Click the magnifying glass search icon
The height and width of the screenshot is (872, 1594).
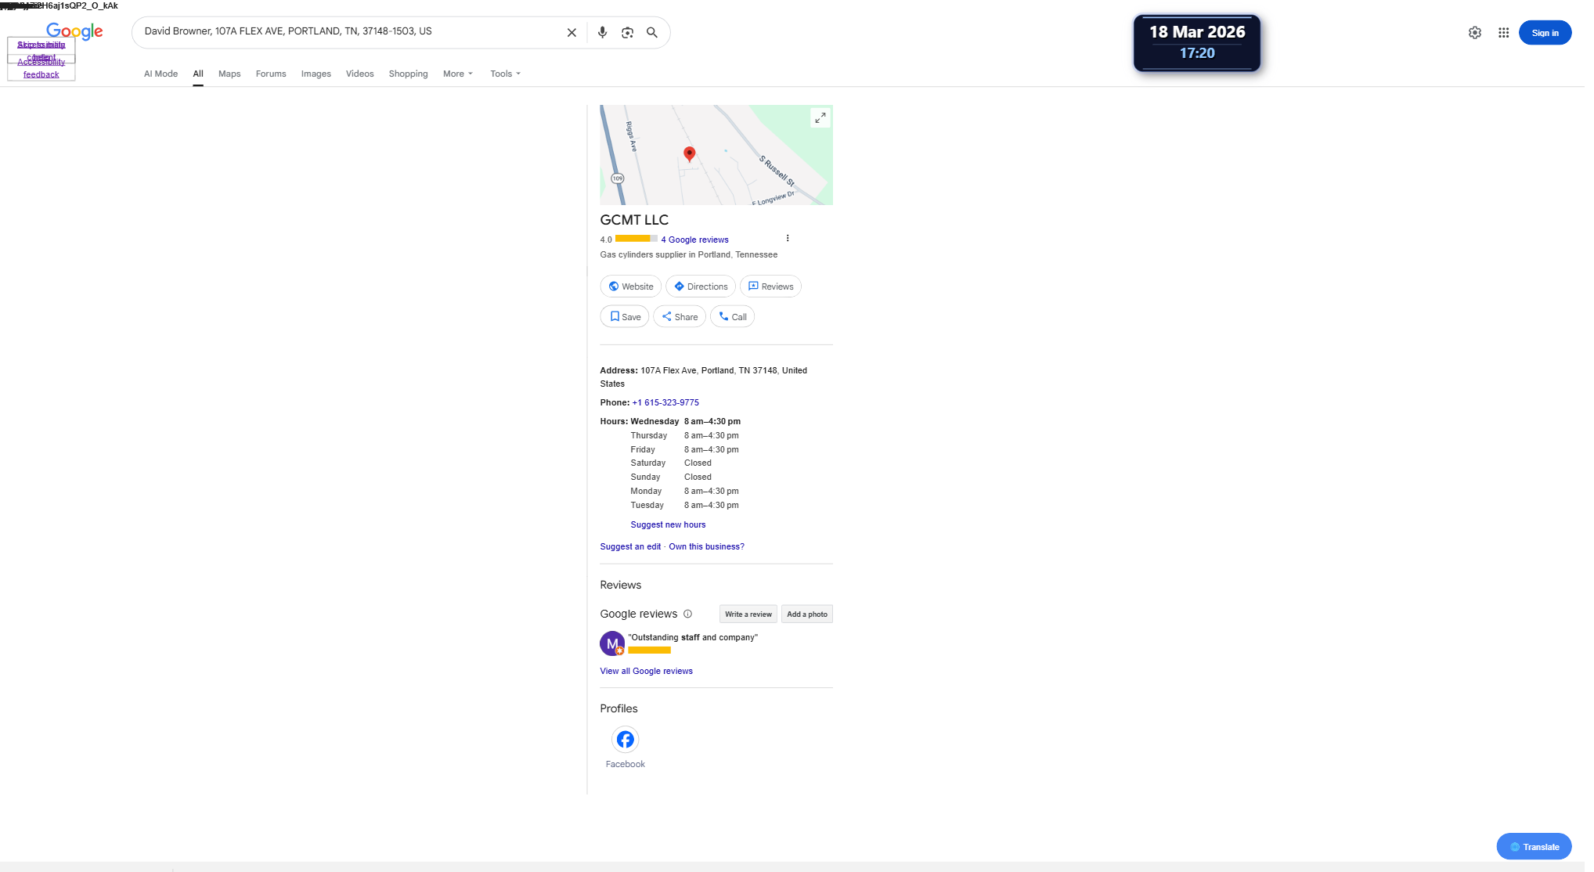(651, 33)
